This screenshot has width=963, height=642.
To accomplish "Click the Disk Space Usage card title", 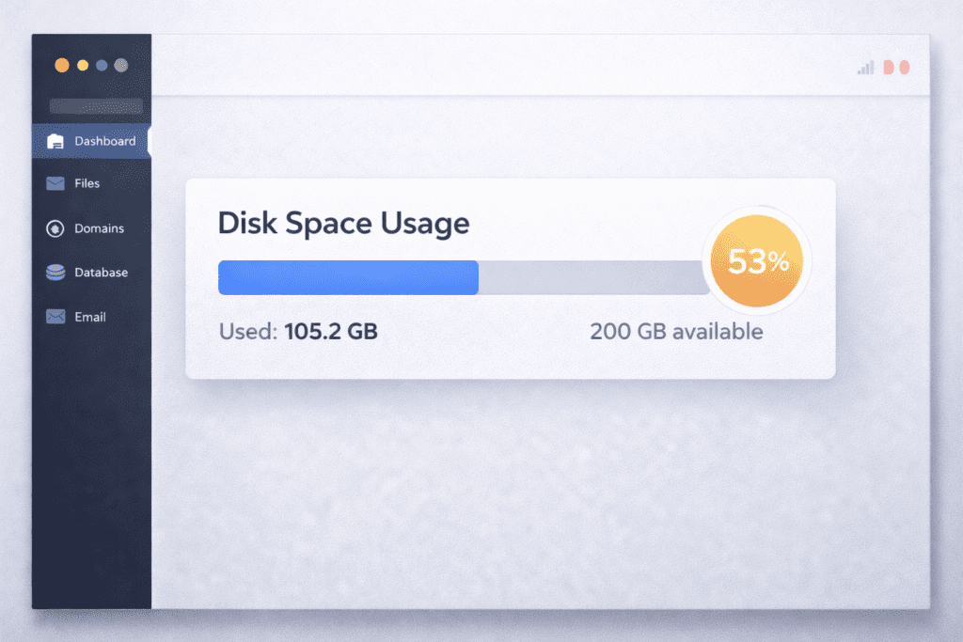I will click(x=343, y=224).
